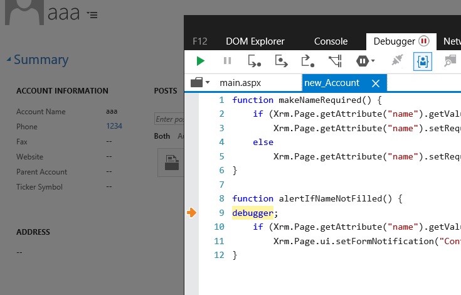Click the Break pause button

pyautogui.click(x=227, y=61)
